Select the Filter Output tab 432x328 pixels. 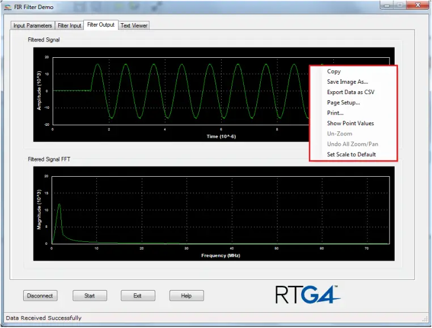coord(101,25)
